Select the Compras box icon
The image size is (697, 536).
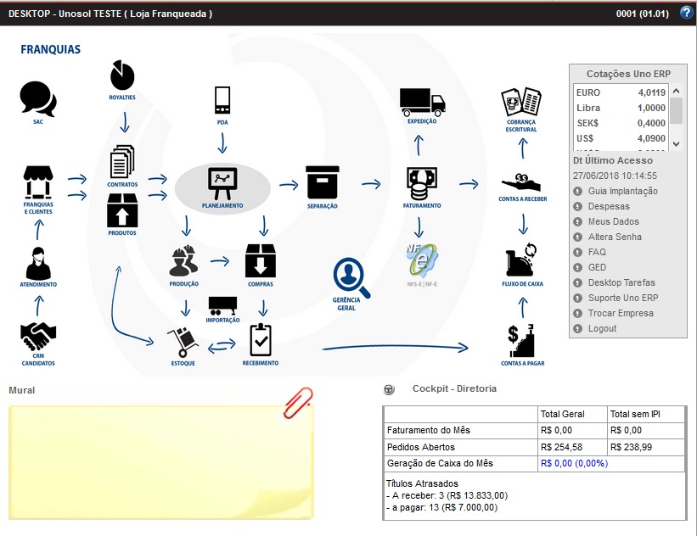(261, 261)
